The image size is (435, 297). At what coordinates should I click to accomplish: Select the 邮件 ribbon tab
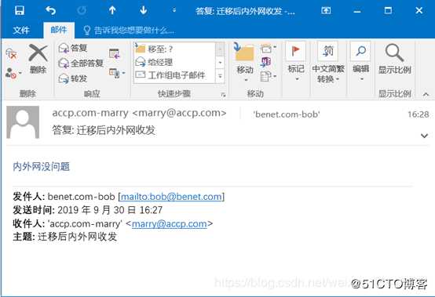click(59, 30)
